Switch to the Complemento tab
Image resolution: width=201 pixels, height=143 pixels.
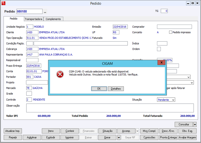click(53, 19)
